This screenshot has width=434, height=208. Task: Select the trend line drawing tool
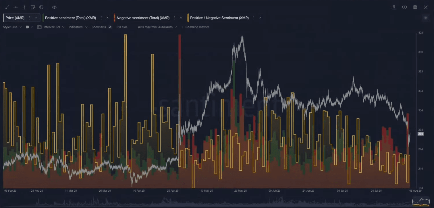pyautogui.click(x=7, y=7)
